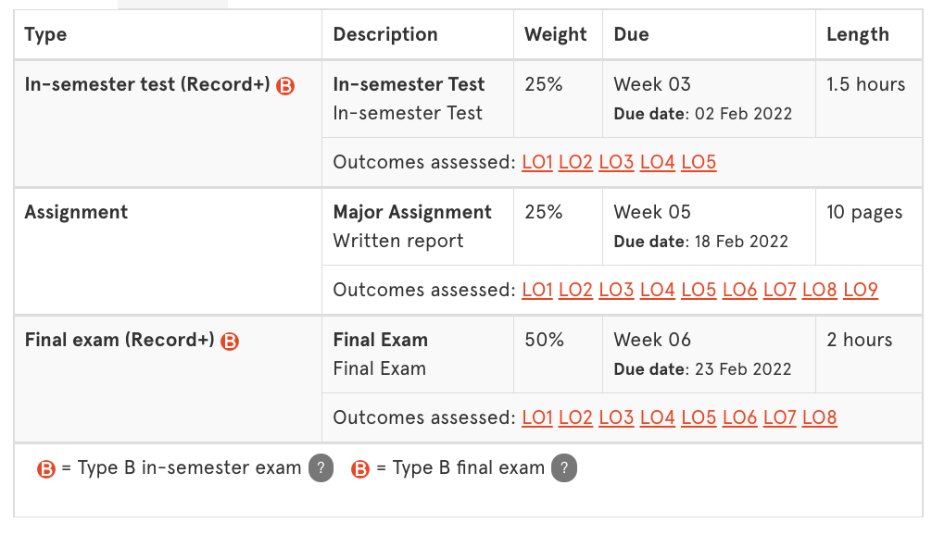Open LO1 from the In-semester Test outcomes

pyautogui.click(x=537, y=162)
